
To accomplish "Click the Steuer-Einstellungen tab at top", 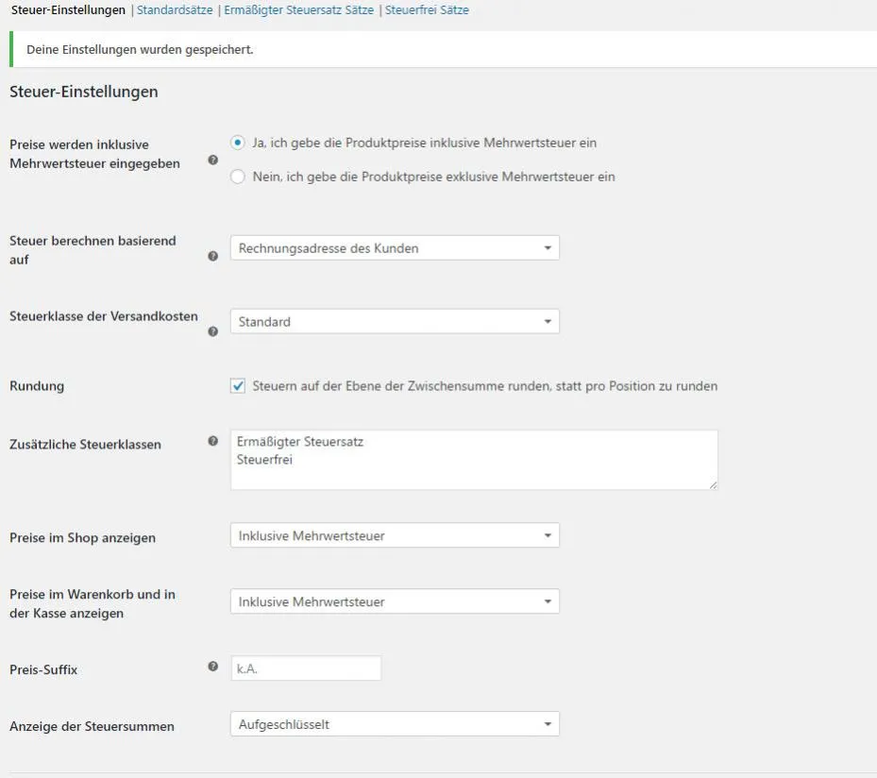I will [68, 10].
